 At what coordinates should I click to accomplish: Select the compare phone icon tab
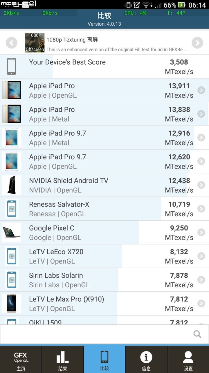click(x=105, y=359)
